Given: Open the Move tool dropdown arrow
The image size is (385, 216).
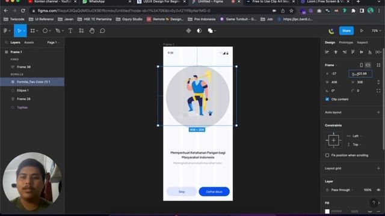Looking at the screenshot, I should click(24, 31).
